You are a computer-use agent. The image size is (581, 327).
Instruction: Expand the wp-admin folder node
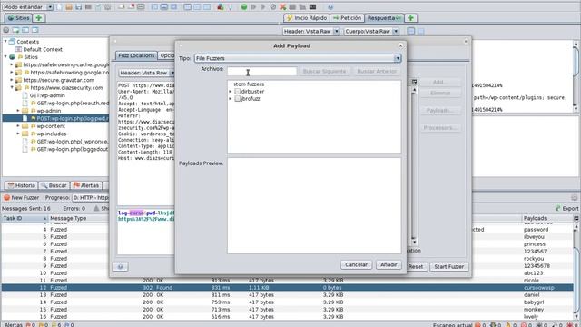pyautogui.click(x=18, y=111)
